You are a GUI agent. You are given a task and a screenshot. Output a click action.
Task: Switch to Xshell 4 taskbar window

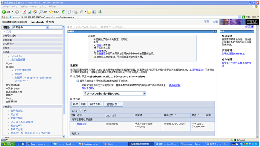[115, 144]
